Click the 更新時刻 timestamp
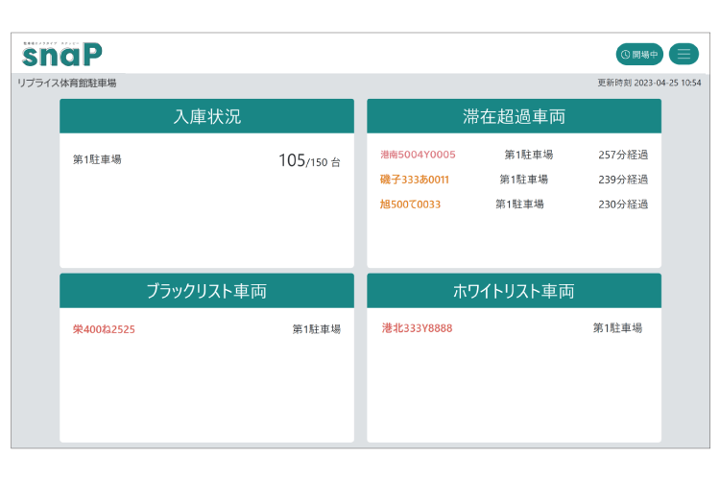 click(649, 84)
